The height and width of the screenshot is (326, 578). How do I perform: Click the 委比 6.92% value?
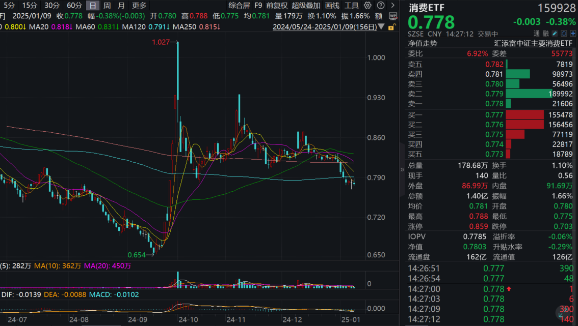pos(478,54)
